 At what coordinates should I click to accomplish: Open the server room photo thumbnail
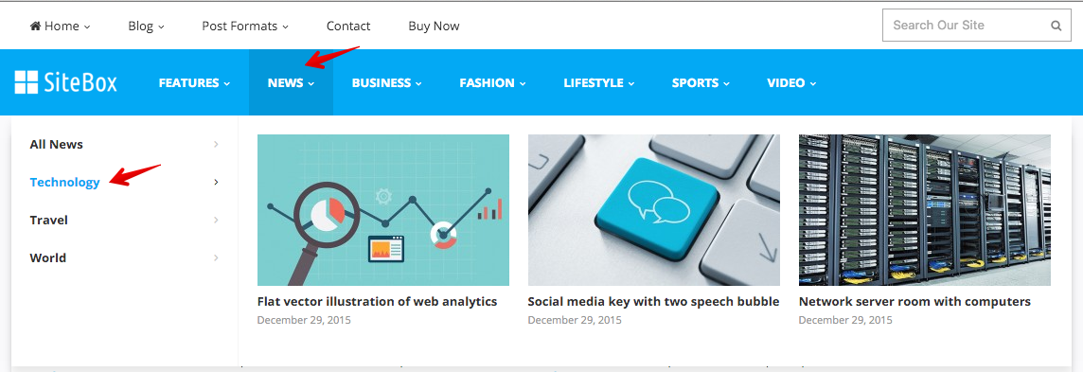pos(925,210)
